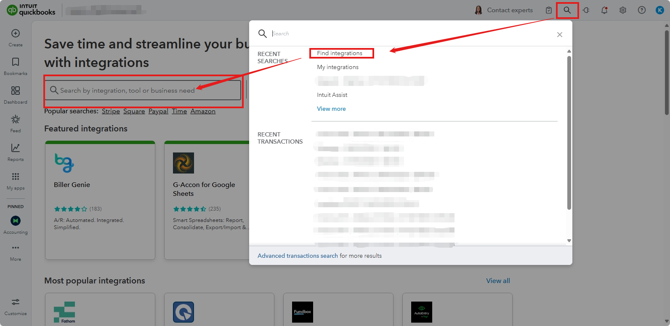The height and width of the screenshot is (326, 670).
Task: Click G-Accon star rating (235)
Action: click(x=197, y=209)
